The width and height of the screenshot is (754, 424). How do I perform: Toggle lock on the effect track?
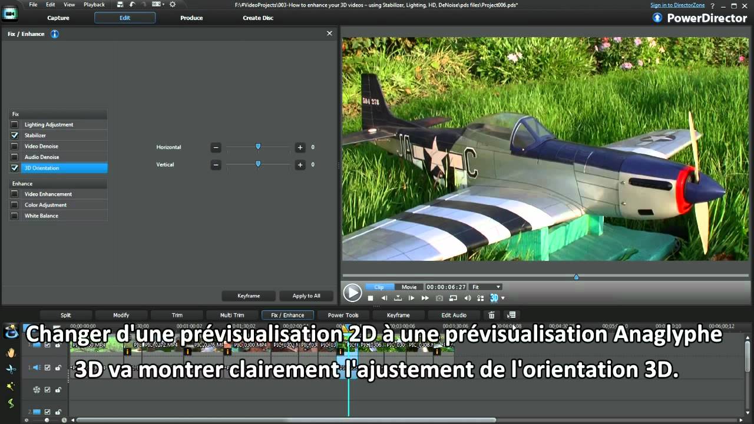tap(58, 390)
